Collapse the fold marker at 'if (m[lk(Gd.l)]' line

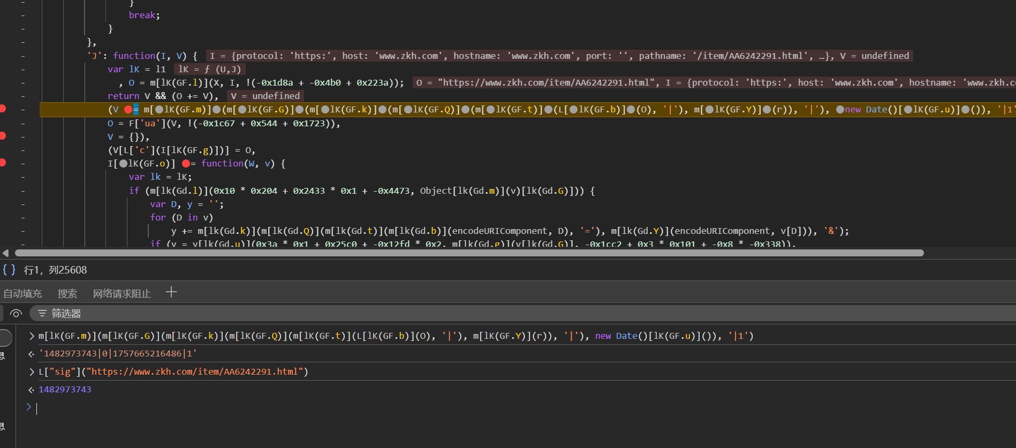[23, 191]
